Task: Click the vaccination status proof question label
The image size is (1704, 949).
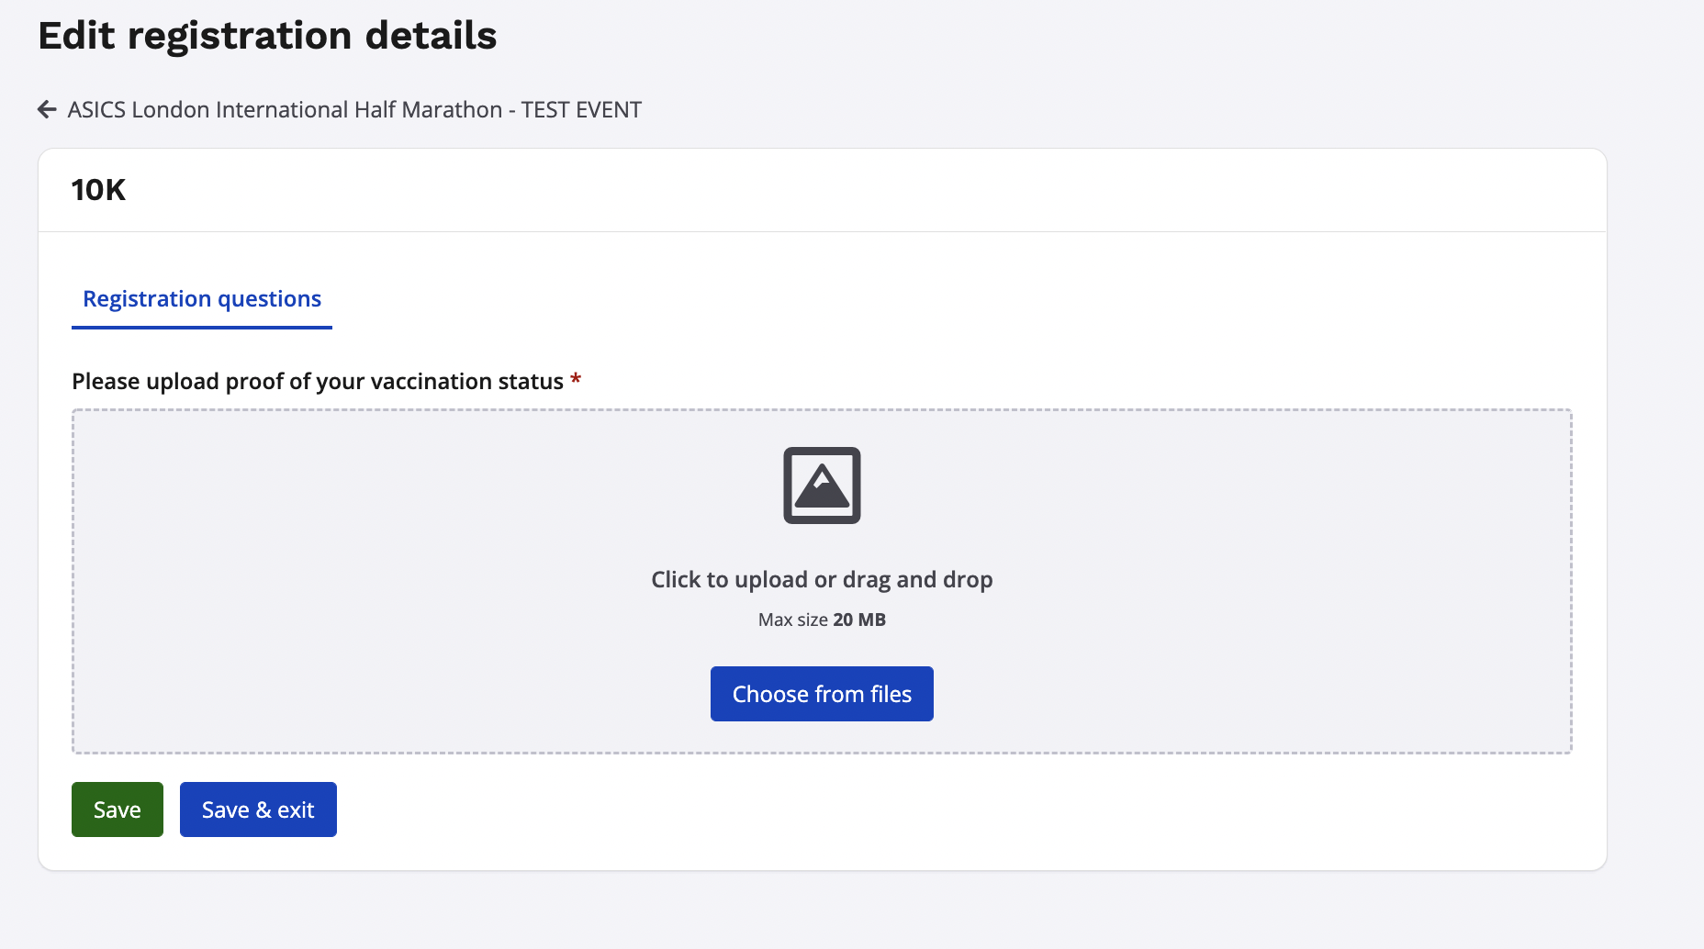Action: coord(318,382)
